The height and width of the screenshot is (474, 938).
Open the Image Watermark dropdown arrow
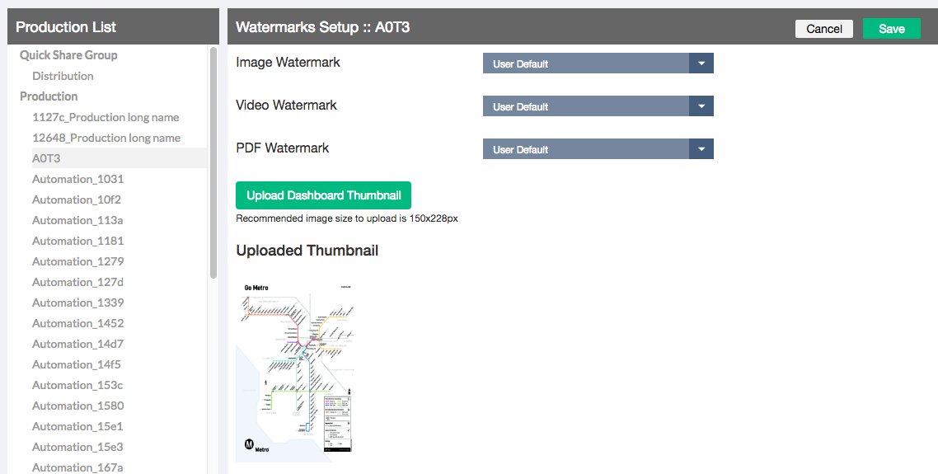[701, 63]
